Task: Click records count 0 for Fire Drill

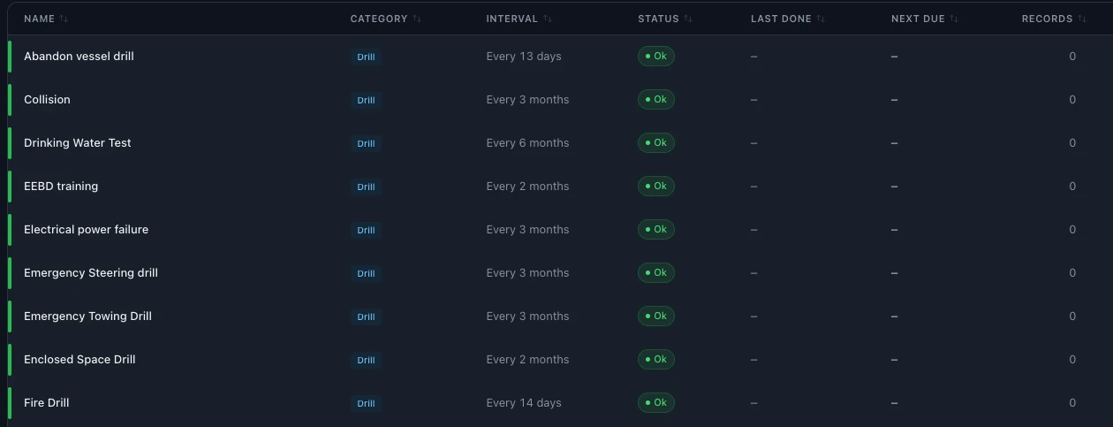Action: 1072,403
